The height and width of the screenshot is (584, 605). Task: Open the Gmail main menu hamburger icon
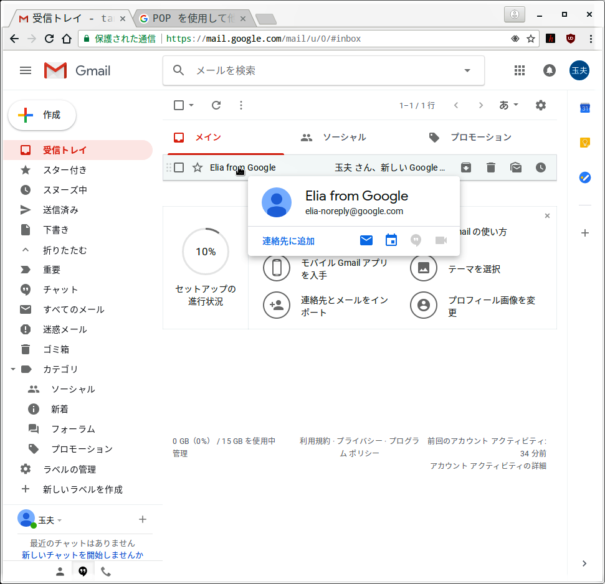pos(26,70)
